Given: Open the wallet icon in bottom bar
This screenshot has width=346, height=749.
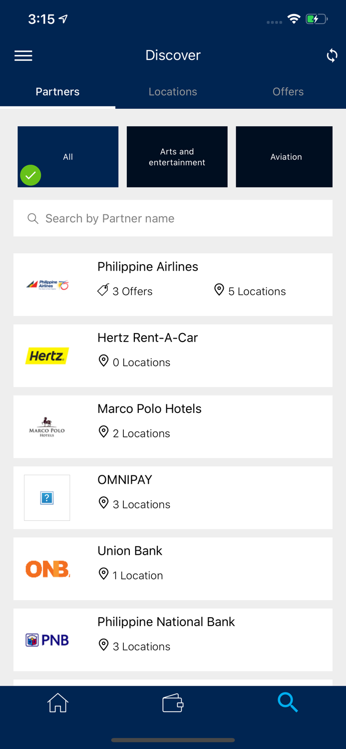Looking at the screenshot, I should click(x=173, y=702).
